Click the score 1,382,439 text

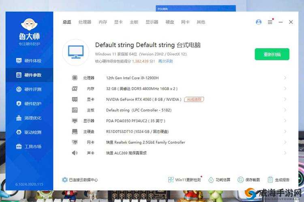point(140,61)
